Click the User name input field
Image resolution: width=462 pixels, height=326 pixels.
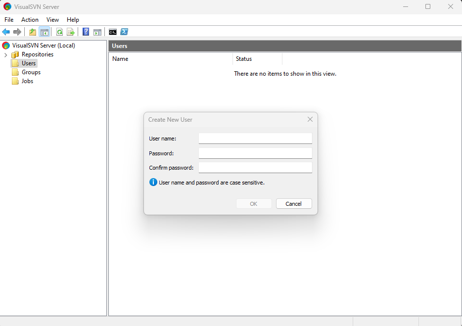[x=255, y=138]
